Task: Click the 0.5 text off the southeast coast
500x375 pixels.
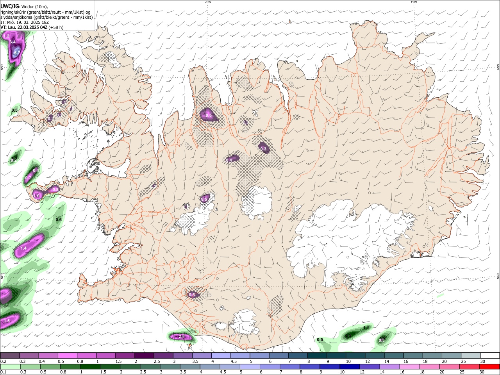Action: (320, 339)
